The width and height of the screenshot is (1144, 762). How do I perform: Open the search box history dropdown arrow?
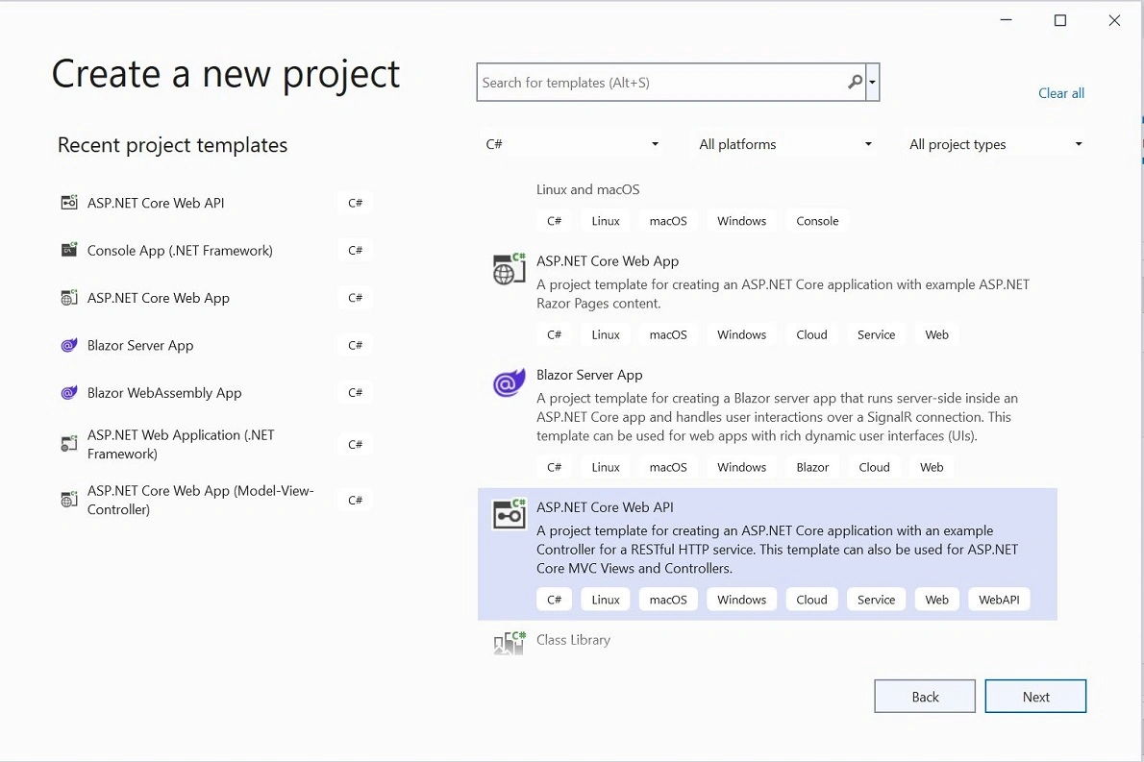pyautogui.click(x=872, y=83)
